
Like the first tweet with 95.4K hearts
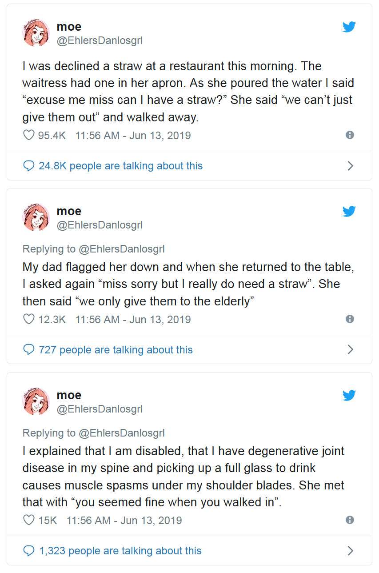tap(29, 135)
